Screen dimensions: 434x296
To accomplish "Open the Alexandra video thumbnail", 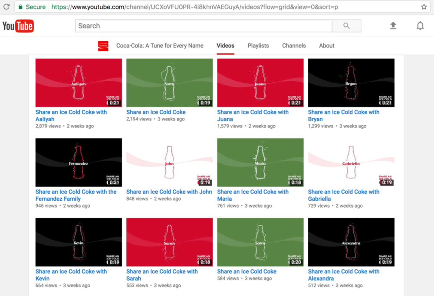I will tap(351, 242).
